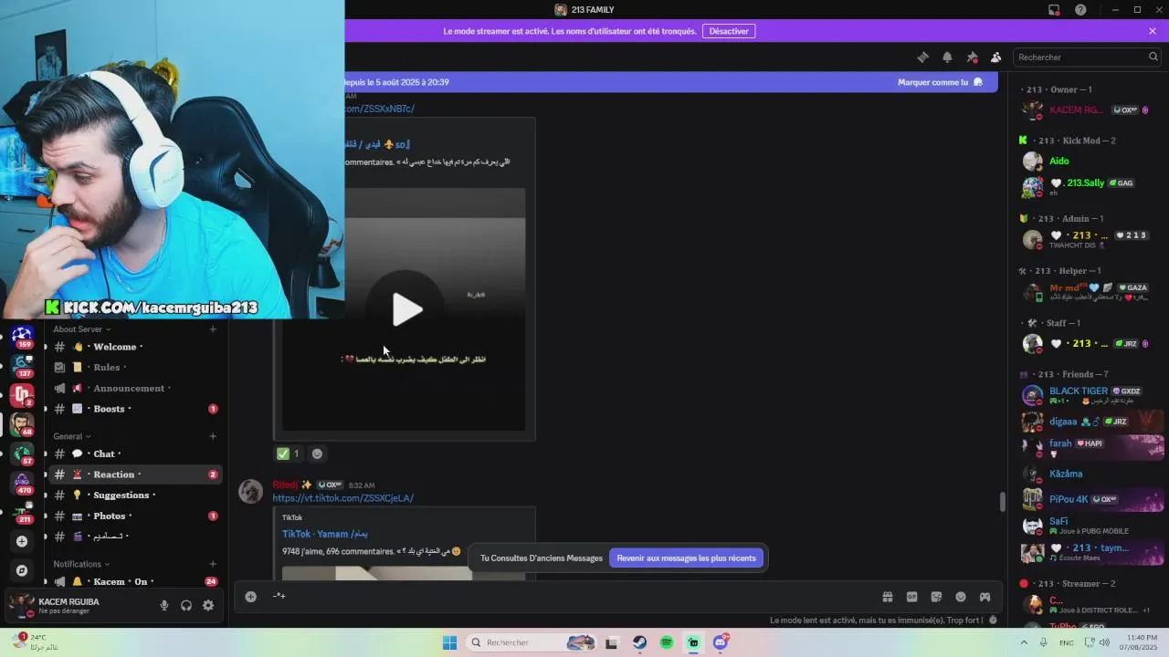Open member PiPou 4K profile
This screenshot has height=657, width=1169.
pyautogui.click(x=1091, y=499)
